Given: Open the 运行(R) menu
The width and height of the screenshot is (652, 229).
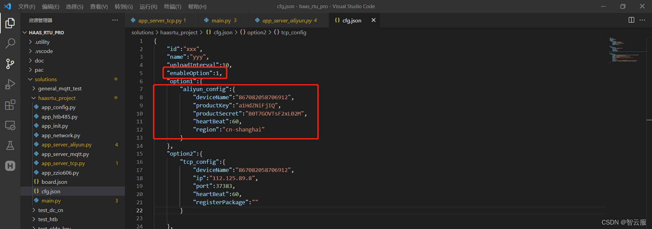Looking at the screenshot, I should point(148,6).
